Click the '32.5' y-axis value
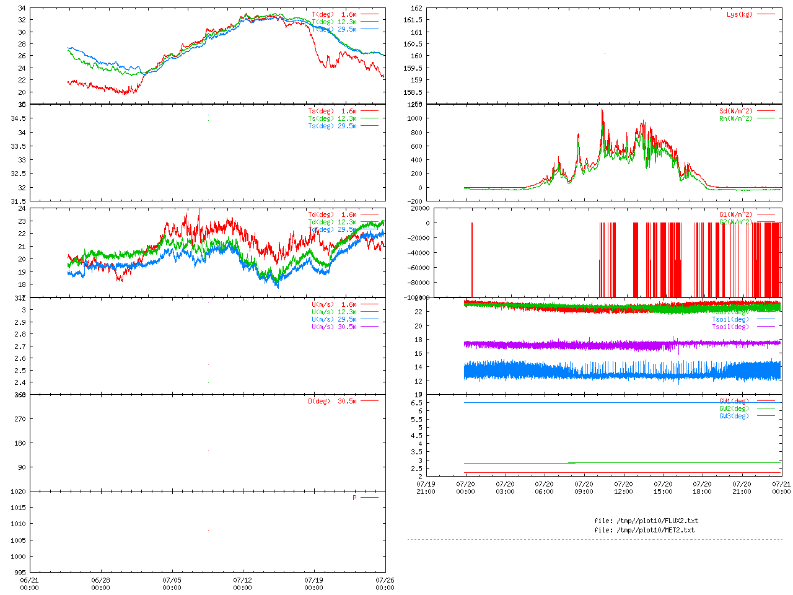 19,174
